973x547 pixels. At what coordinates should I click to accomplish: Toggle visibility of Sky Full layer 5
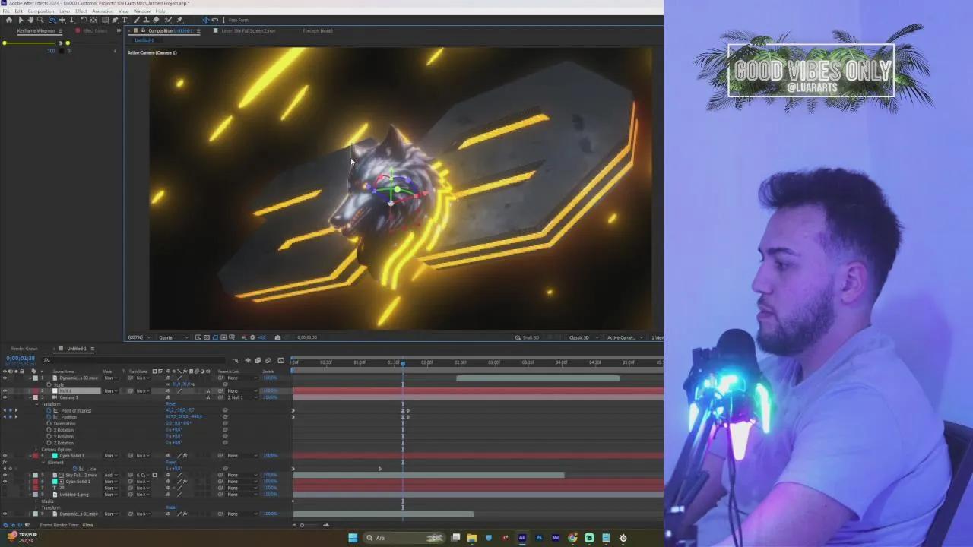5,475
